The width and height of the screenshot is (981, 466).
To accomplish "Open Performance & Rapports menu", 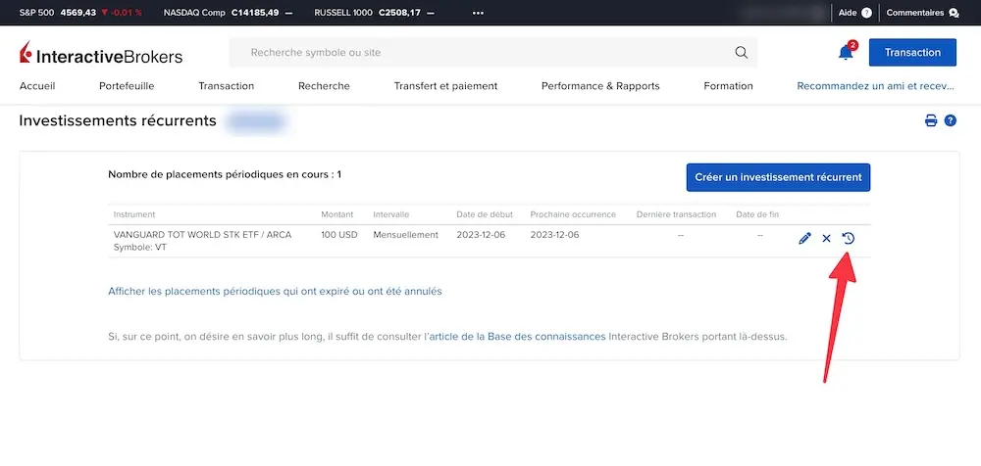I will 600,86.
